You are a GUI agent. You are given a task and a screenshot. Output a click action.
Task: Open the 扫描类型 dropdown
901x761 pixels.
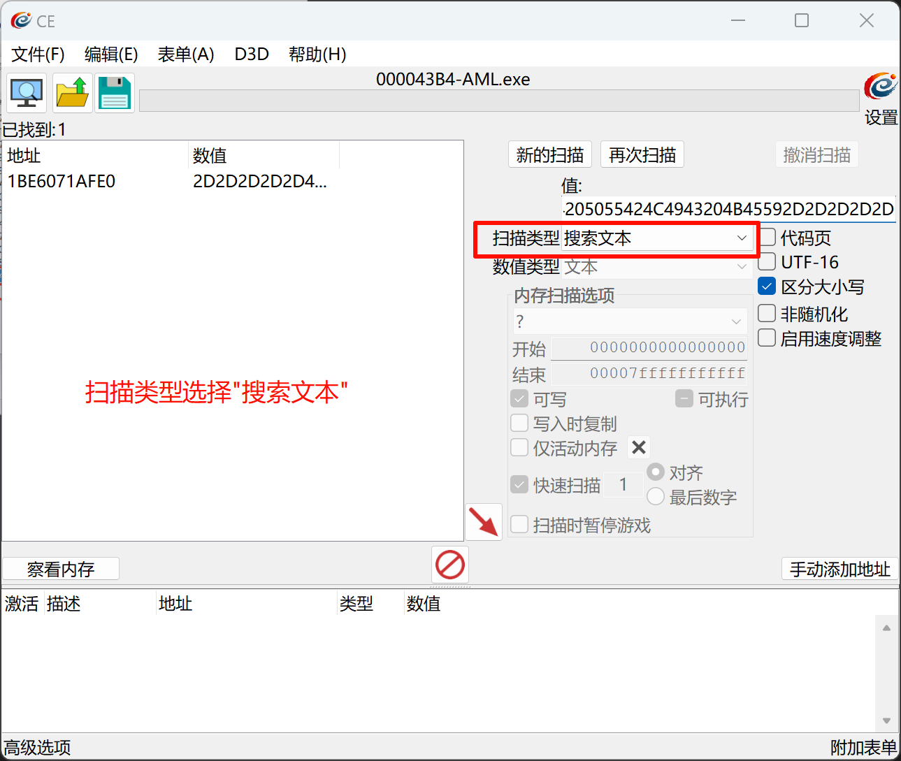coord(656,238)
